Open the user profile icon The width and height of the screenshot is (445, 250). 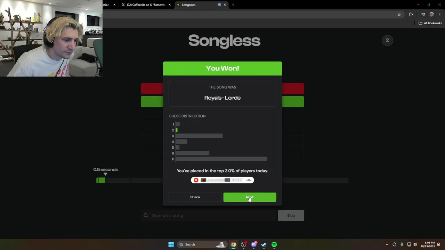(387, 41)
